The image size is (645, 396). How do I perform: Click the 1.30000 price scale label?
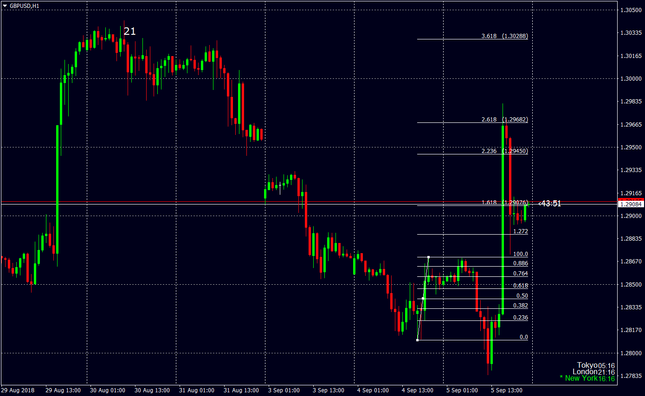[x=630, y=78]
